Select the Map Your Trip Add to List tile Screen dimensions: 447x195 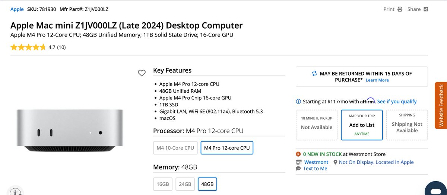pyautogui.click(x=362, y=125)
